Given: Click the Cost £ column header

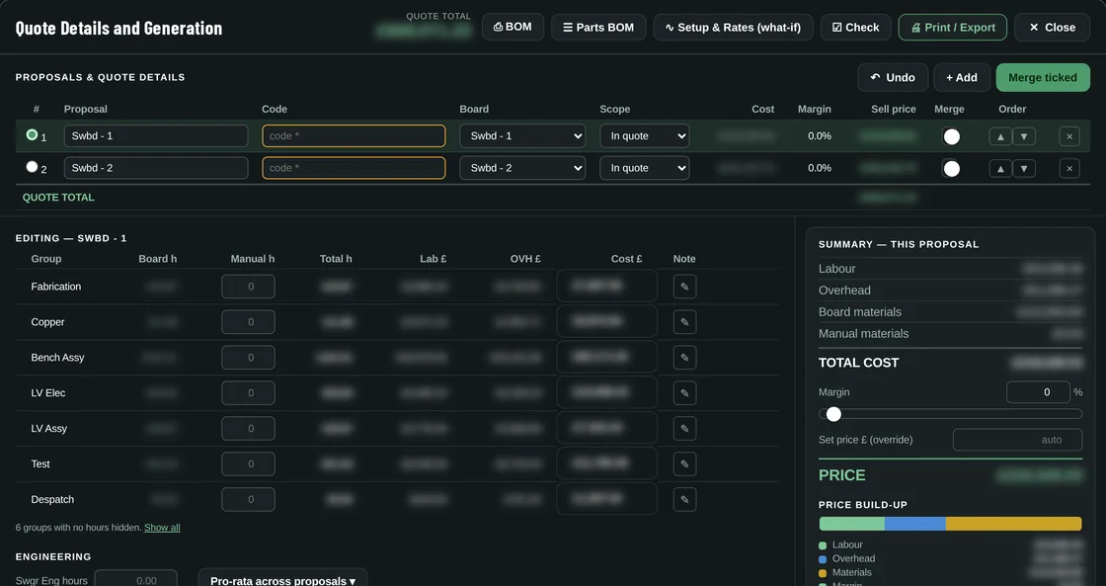Looking at the screenshot, I should (626, 258).
